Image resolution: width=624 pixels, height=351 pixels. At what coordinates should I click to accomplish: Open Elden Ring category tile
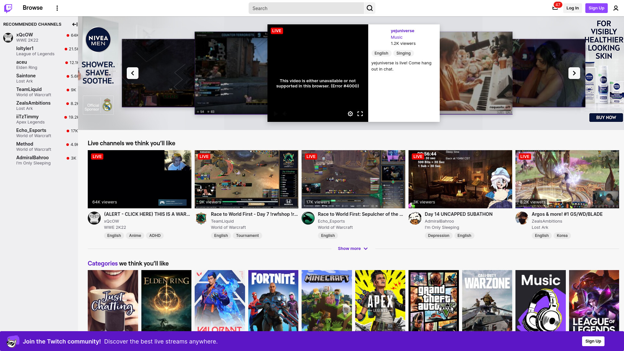[166, 301]
